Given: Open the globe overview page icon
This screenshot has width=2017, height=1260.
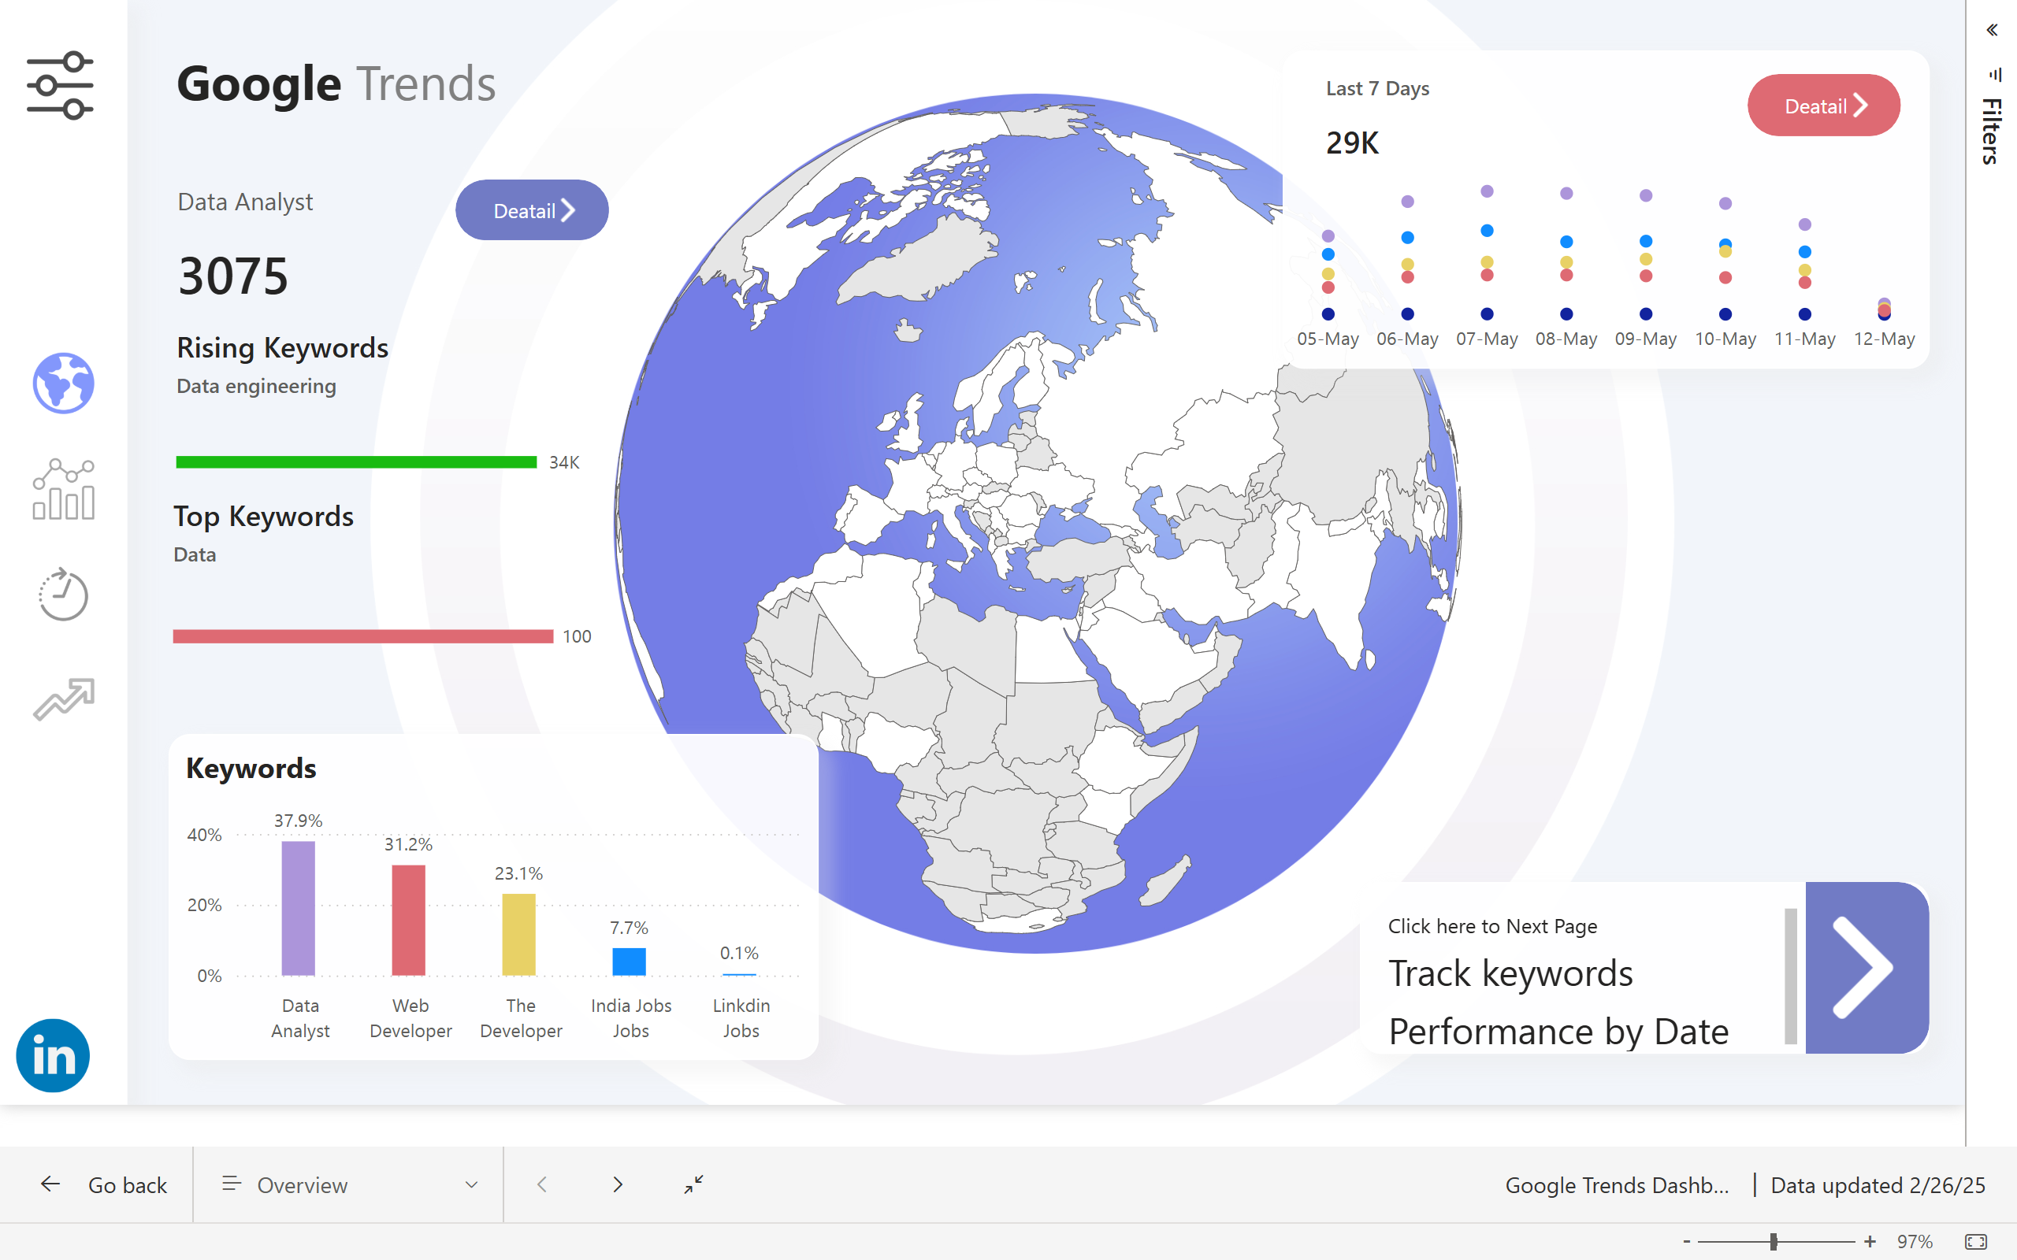Looking at the screenshot, I should pos(63,384).
